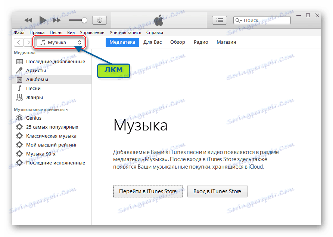Viewport: 333px width, 237px height.
Task: Select the Медиатека tab
Action: 122,42
